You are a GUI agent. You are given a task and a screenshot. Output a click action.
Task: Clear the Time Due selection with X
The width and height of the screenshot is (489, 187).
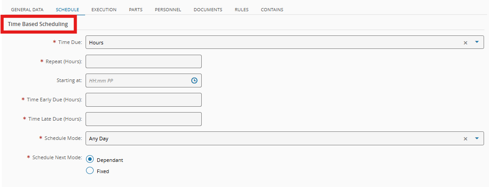click(465, 43)
